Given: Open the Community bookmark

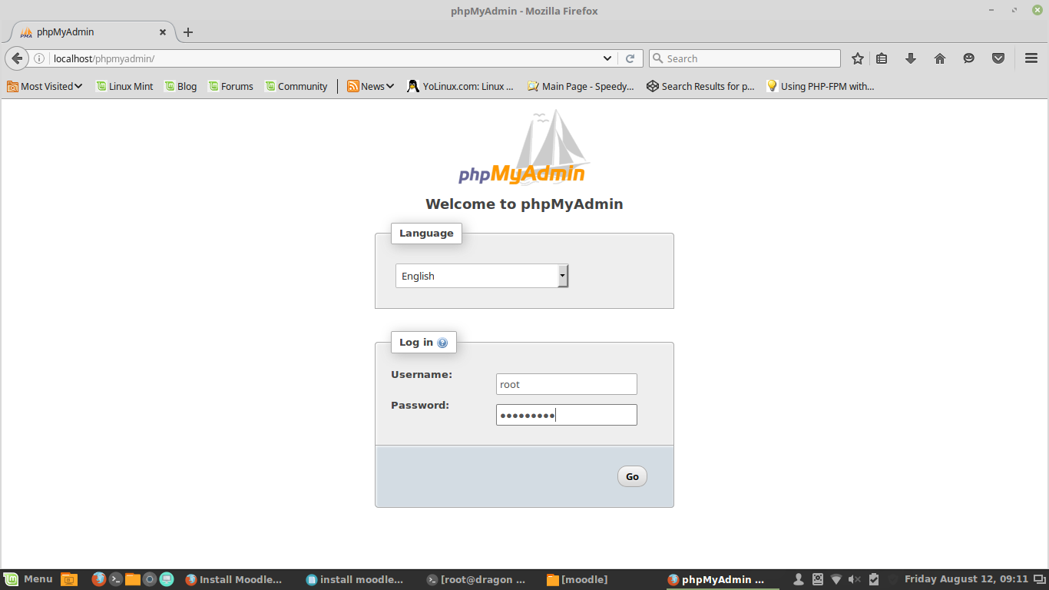Looking at the screenshot, I should (296, 86).
